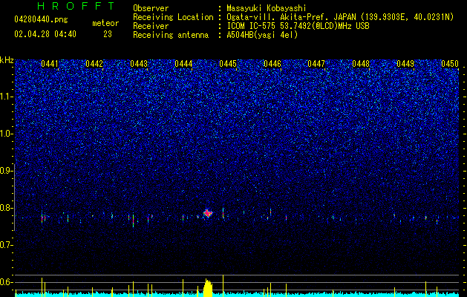The image size is (467, 297).
Task: Click the 0.9 frequency axis label
Action: tap(6, 171)
